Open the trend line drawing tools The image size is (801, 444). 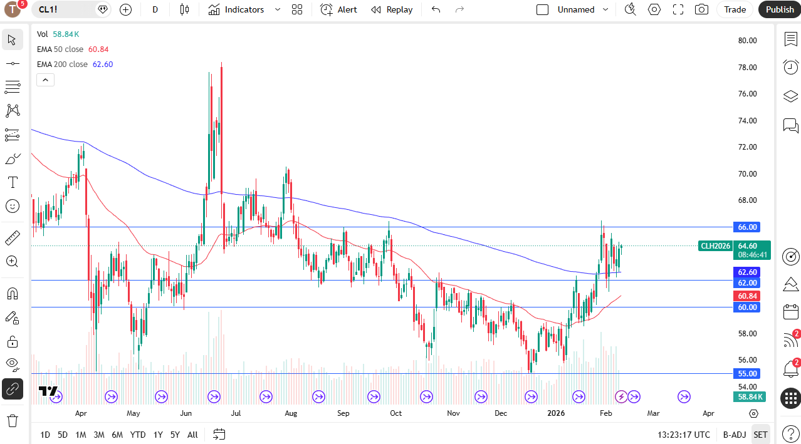13,63
